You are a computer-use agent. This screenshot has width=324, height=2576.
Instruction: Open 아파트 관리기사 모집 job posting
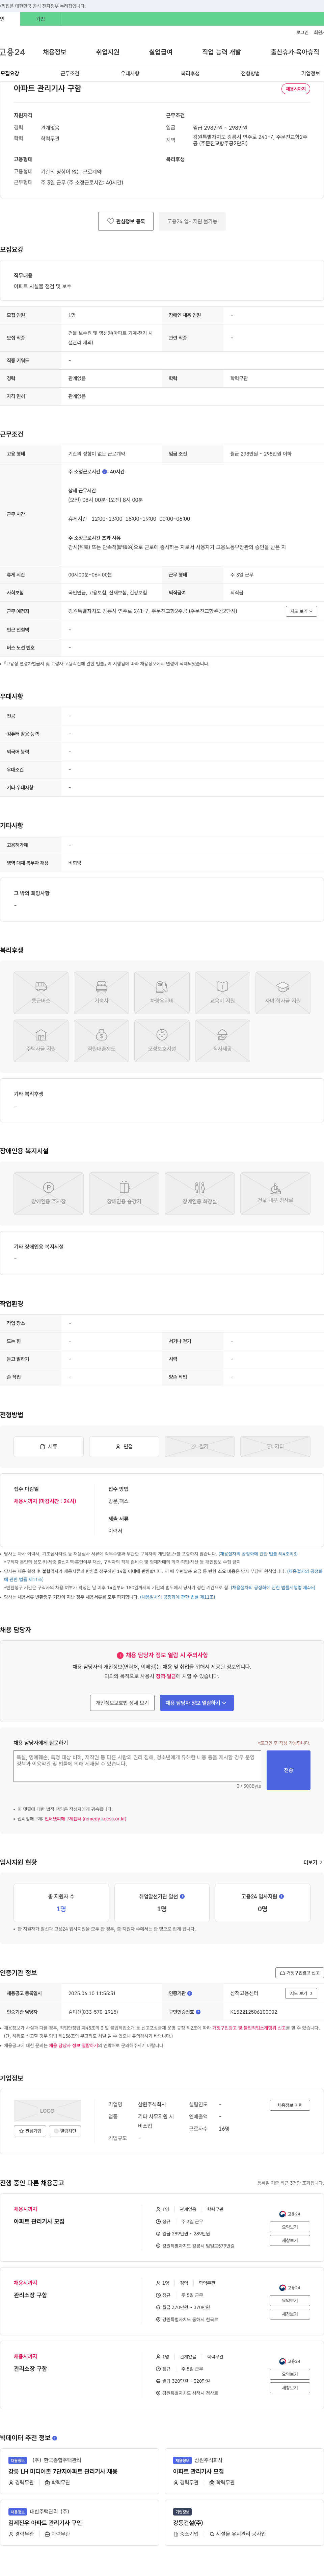39,2221
